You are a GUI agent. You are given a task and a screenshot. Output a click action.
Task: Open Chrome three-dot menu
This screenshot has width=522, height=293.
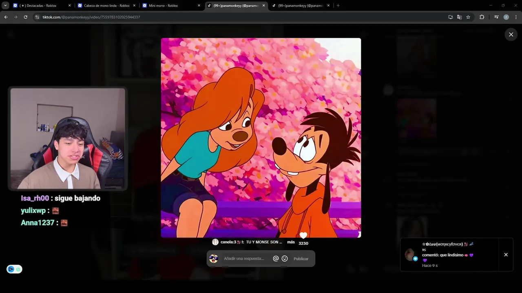(x=516, y=17)
